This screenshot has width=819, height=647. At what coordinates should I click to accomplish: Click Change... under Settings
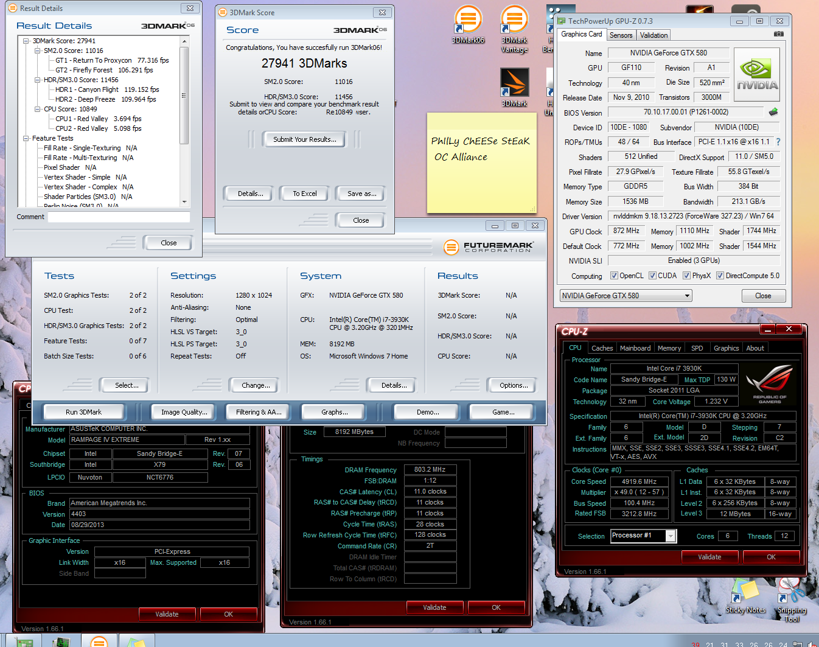tap(256, 385)
